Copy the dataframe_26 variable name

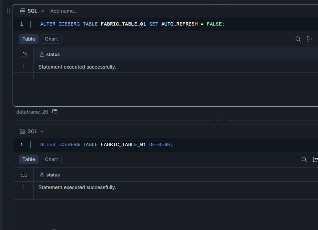(55, 112)
